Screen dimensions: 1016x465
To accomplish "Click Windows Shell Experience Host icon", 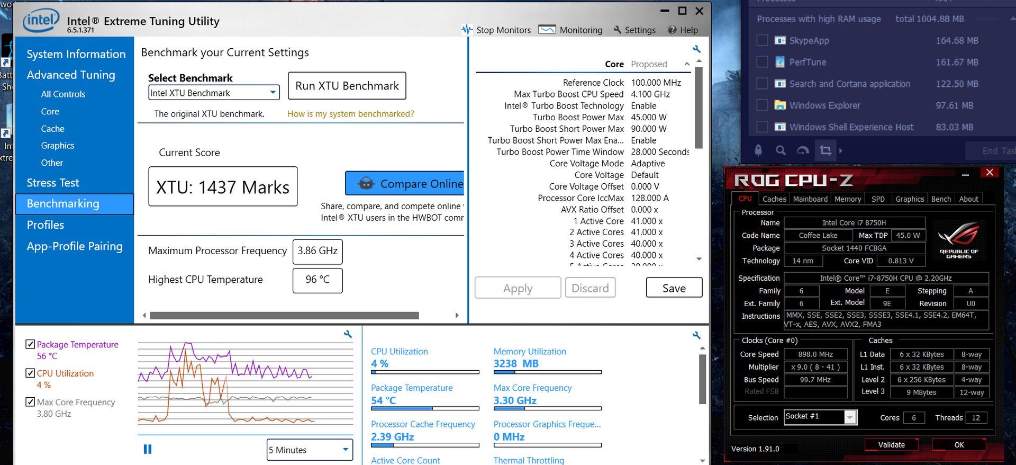I will coord(780,127).
